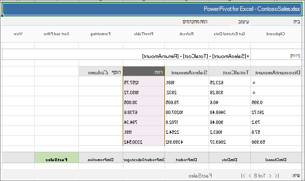
Task: Select the 79.2 DiscountAmount cell
Action: (x=276, y=121)
